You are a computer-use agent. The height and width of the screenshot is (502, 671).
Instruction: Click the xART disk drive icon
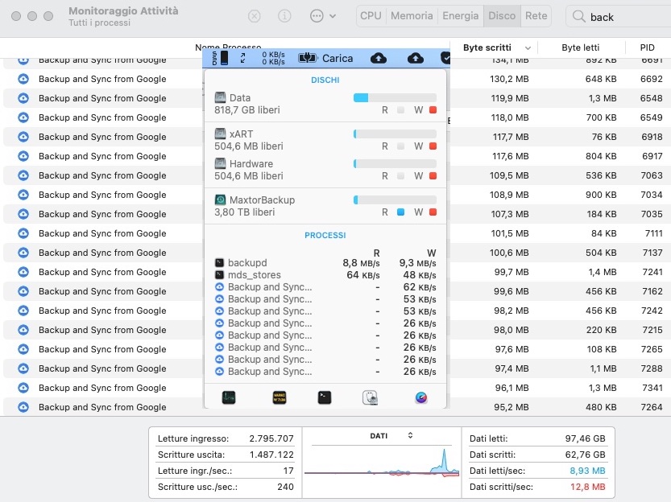(x=220, y=134)
